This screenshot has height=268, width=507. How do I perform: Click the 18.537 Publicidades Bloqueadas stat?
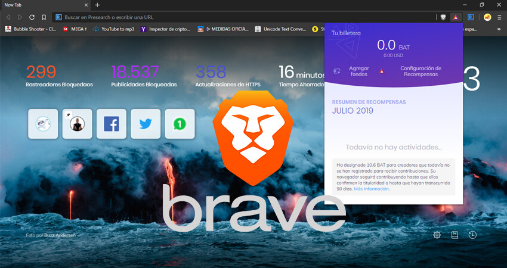click(x=144, y=76)
